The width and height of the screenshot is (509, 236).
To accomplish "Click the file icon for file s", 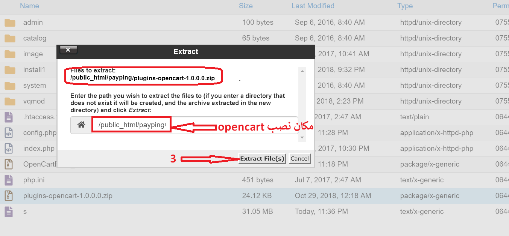I will coord(9,212).
